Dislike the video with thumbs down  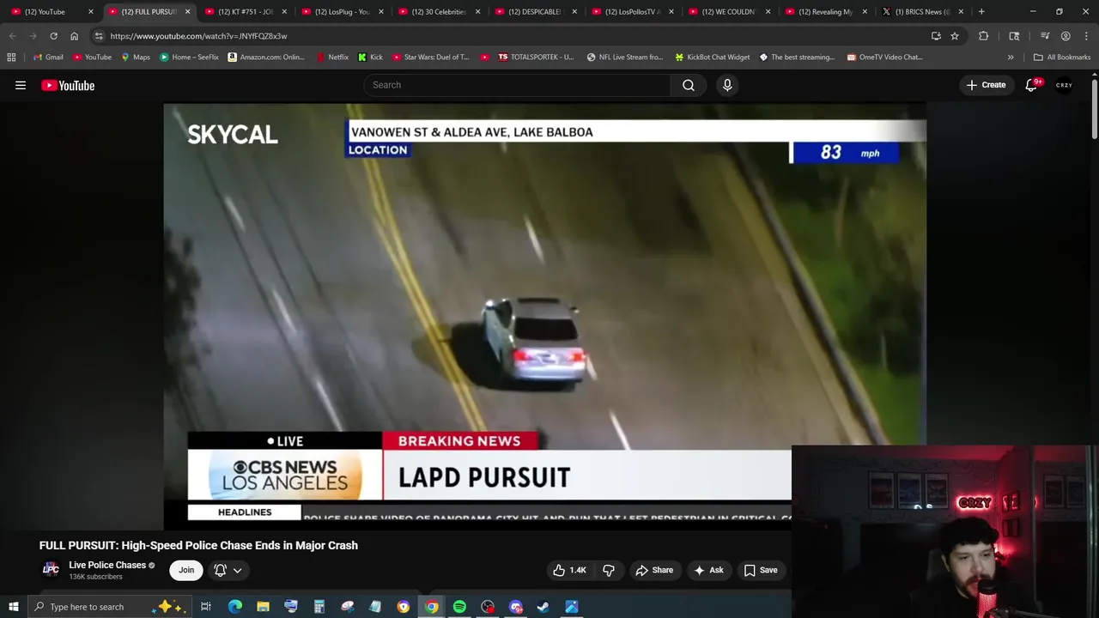[x=609, y=570]
